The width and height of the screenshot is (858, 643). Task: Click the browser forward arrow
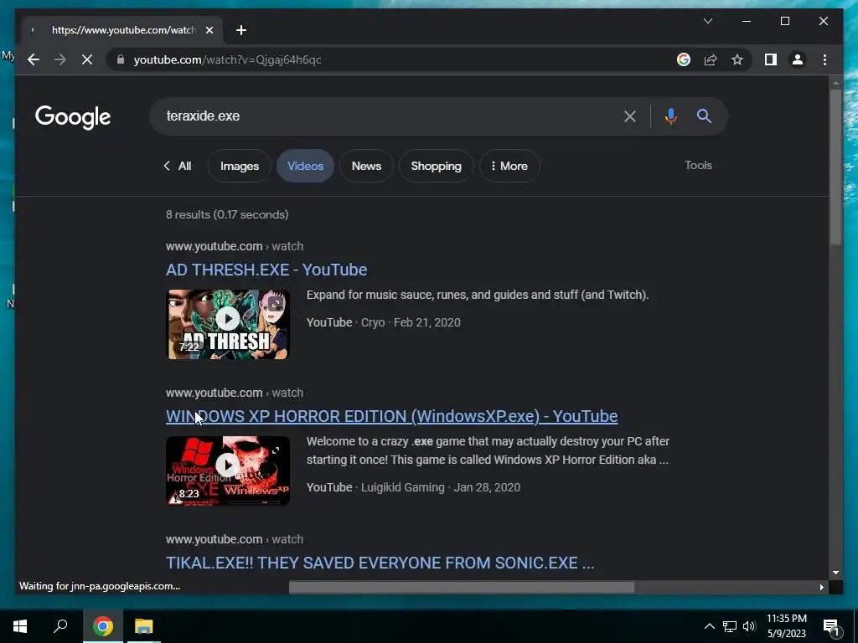coord(60,59)
